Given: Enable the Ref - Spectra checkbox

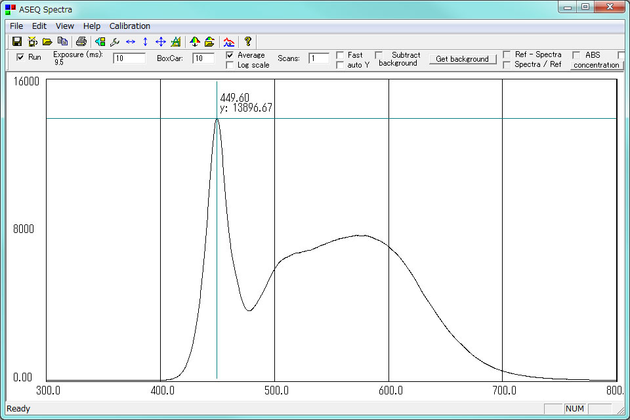Looking at the screenshot, I should point(507,54).
